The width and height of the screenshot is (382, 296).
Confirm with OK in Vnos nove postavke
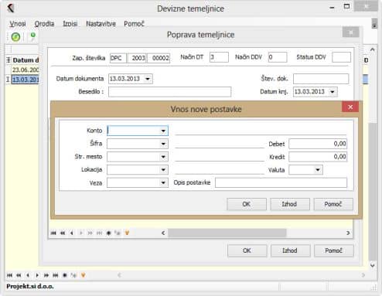coord(247,204)
